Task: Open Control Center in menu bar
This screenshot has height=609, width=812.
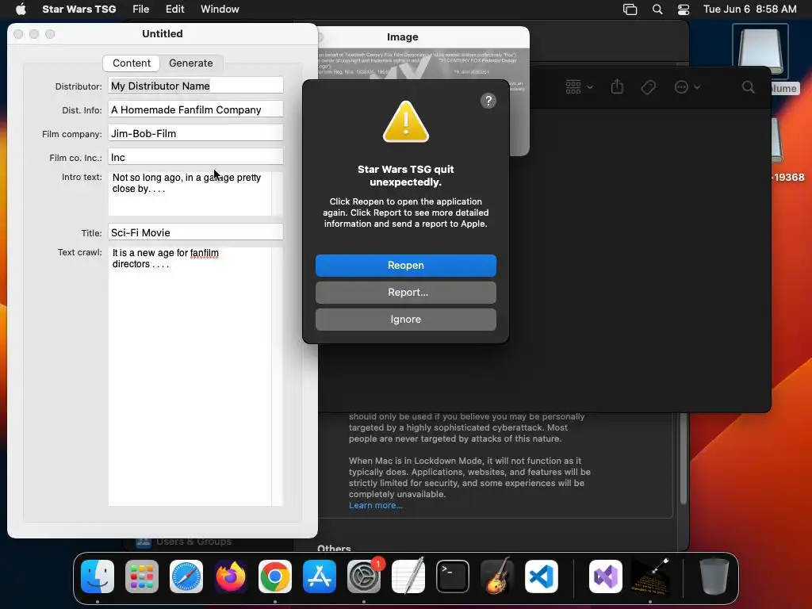Action: (x=684, y=10)
